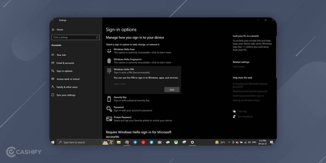326x163 pixels.
Task: Open YouTube Music red taskbar icon
Action: point(143,142)
